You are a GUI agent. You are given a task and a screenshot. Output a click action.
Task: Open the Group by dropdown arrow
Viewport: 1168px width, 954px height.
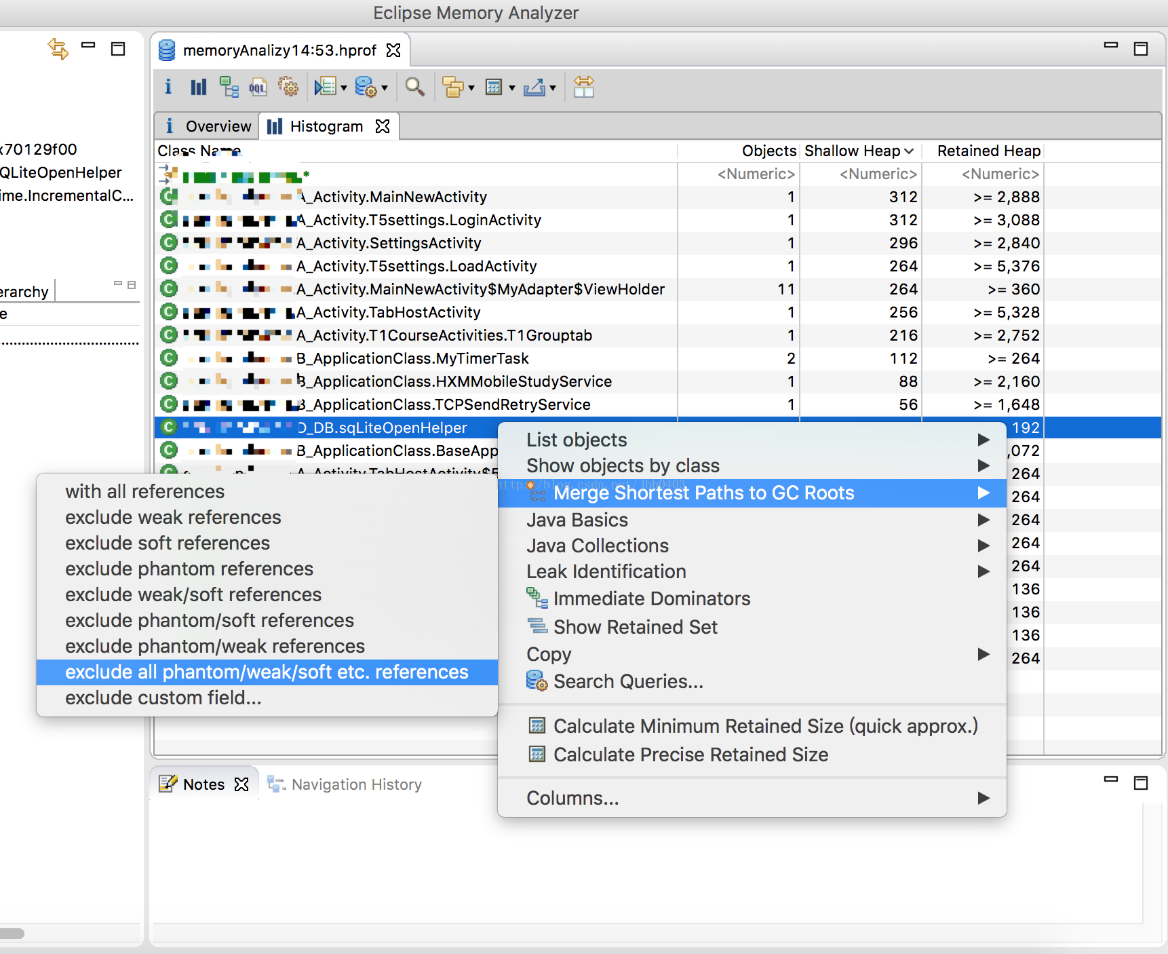[471, 88]
